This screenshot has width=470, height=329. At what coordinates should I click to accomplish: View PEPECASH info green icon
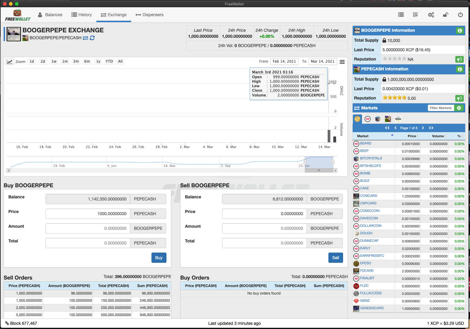[460, 69]
